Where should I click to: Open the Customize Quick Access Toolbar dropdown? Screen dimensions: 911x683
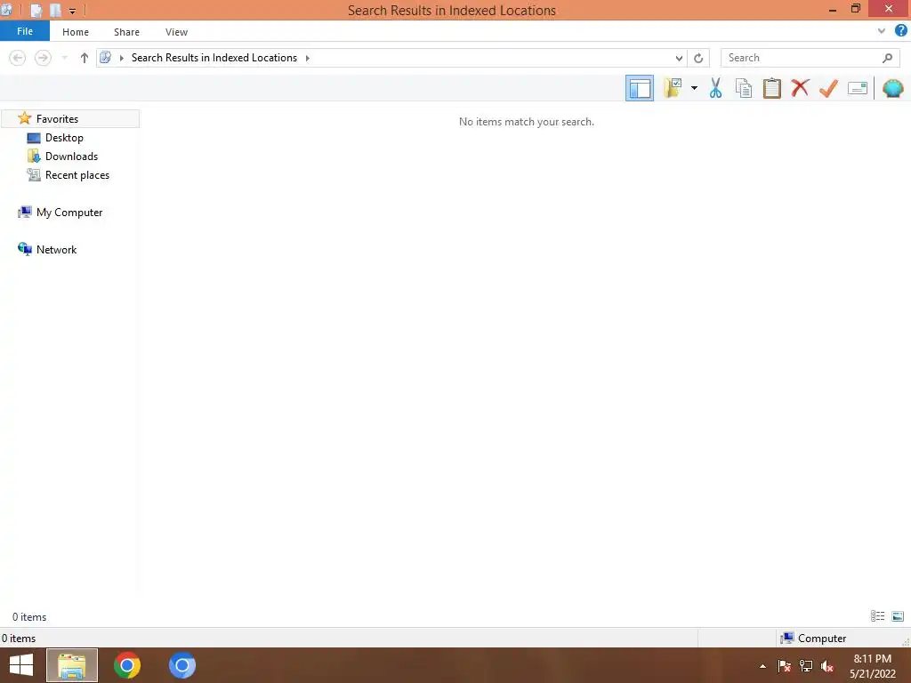coord(72,11)
